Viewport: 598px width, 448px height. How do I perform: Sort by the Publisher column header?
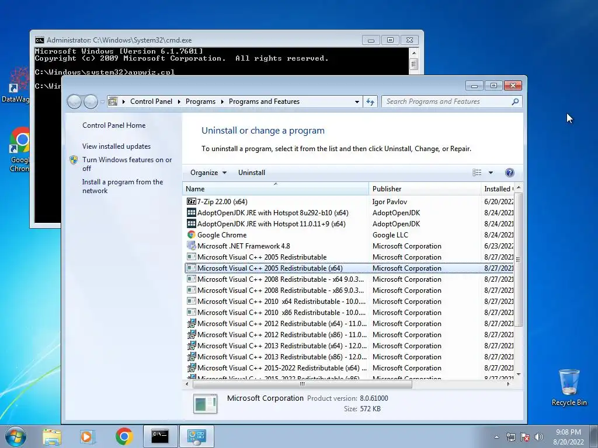coord(425,188)
